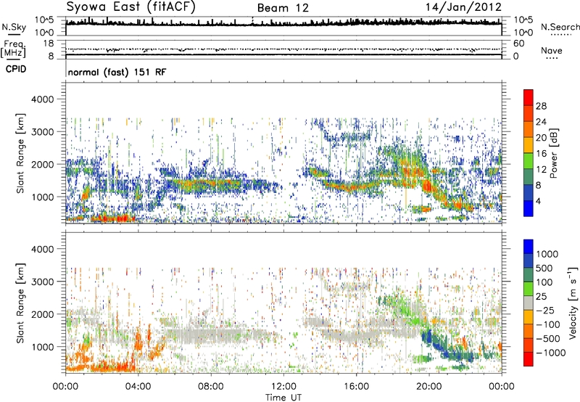The width and height of the screenshot is (580, 402).
Task: Click the '60' tick on the Nave axis
Action: [518, 44]
